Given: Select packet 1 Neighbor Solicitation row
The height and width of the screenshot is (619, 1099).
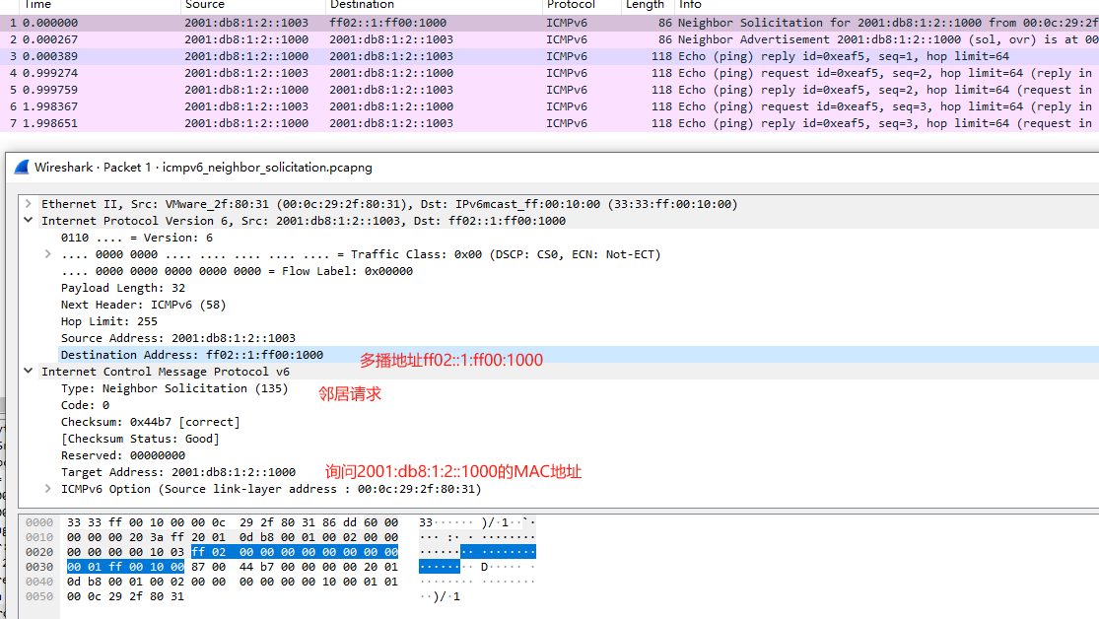Looking at the screenshot, I should click(394, 23).
